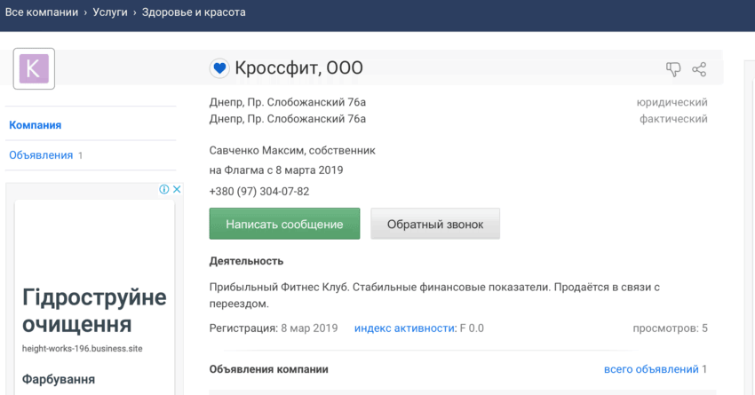Open всего объявлений link

click(651, 369)
